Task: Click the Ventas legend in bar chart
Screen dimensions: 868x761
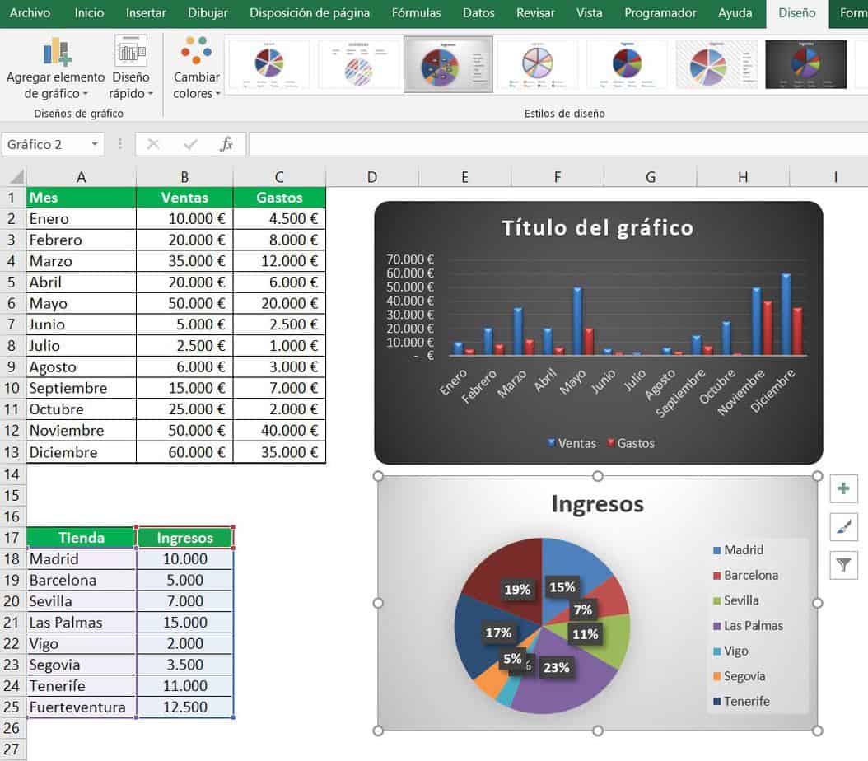Action: click(572, 443)
